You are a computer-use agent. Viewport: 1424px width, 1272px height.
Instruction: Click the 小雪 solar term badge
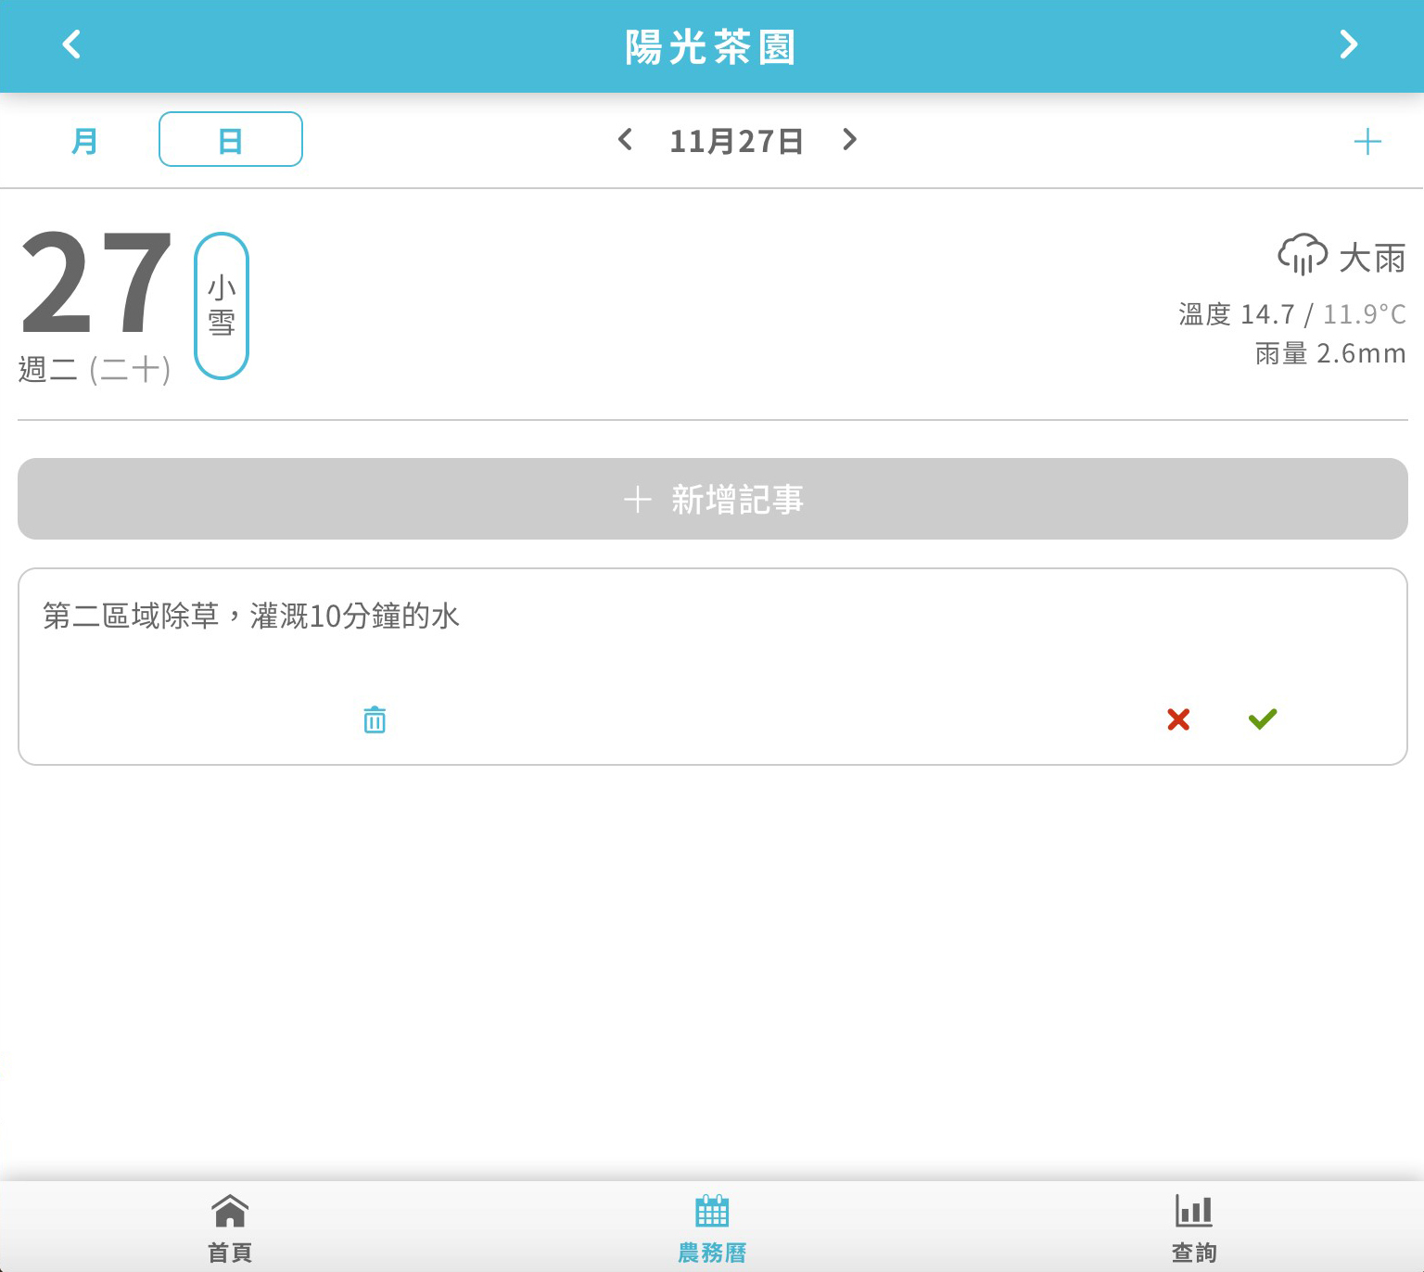[x=222, y=305]
